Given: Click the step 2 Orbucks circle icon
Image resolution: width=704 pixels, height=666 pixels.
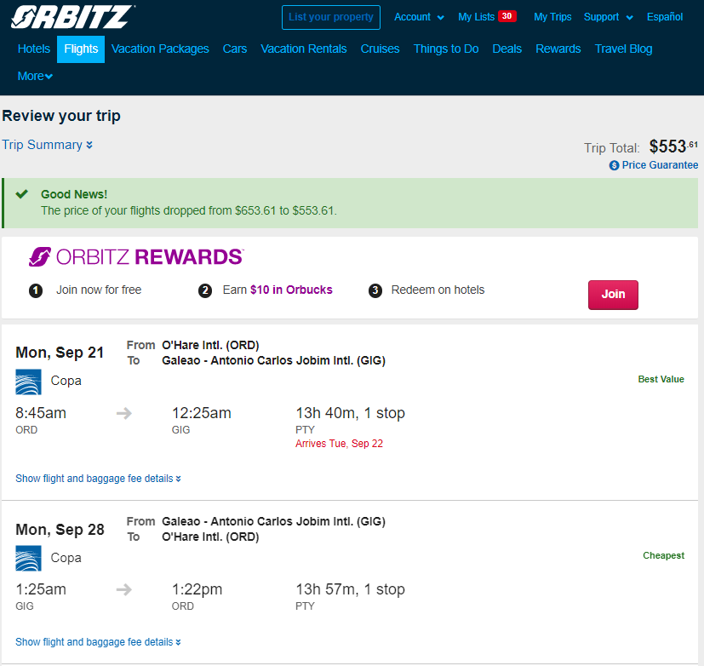Looking at the screenshot, I should (205, 290).
